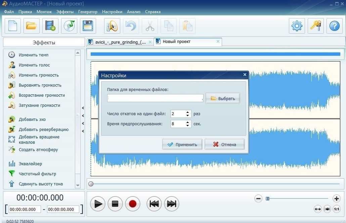
Task: Select the Эквалайзер effect
Action: [x=30, y=164]
